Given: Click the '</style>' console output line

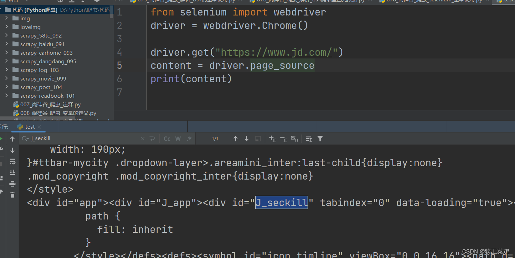Looking at the screenshot, I should point(50,189).
